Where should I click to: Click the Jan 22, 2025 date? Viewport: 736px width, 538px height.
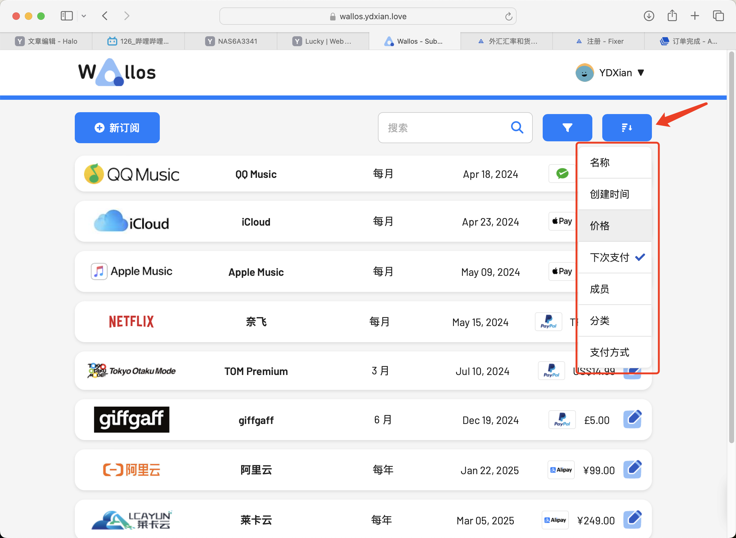[489, 470]
